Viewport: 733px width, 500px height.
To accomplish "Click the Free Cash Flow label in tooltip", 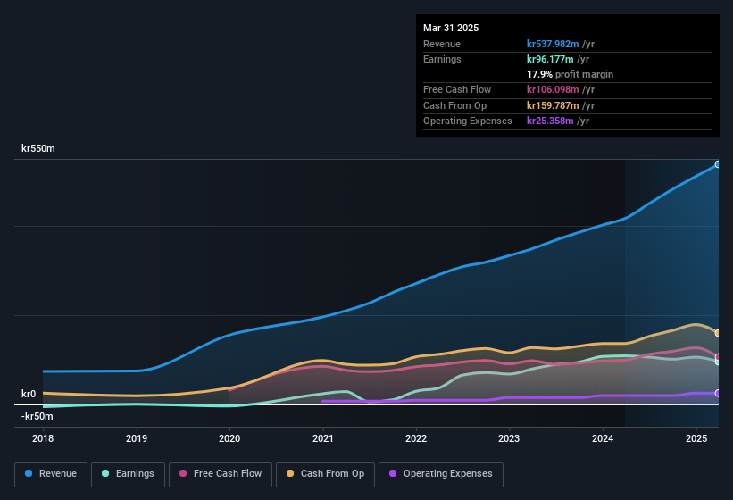I will tap(457, 89).
